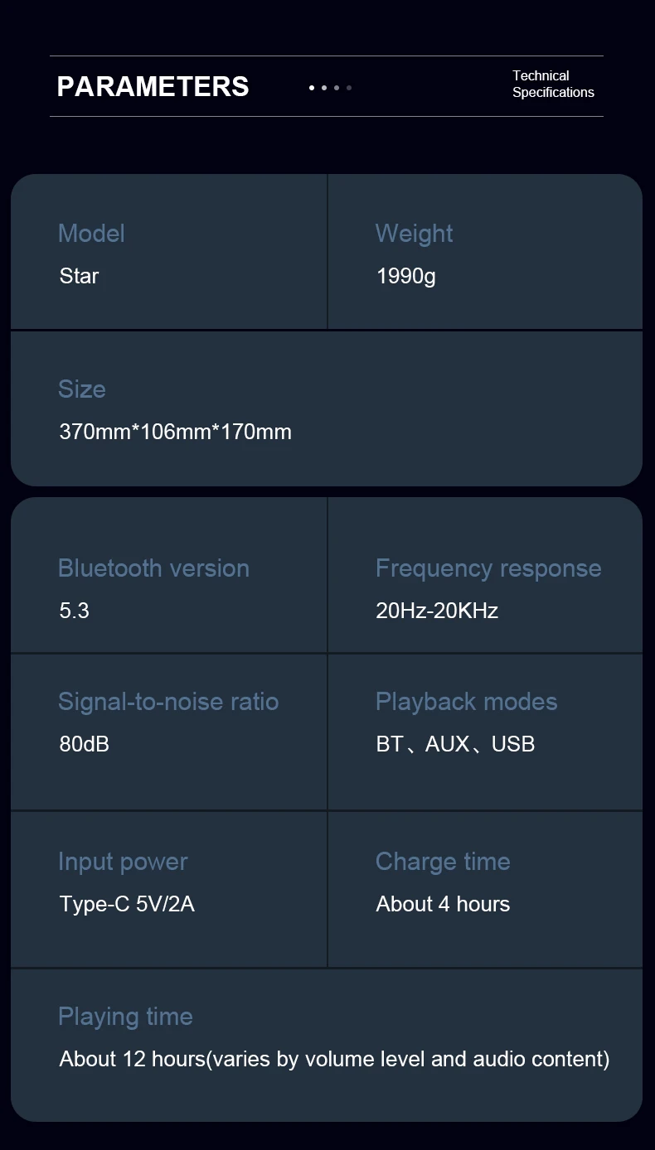Select the BT, AUX, USB modes text

click(x=454, y=744)
